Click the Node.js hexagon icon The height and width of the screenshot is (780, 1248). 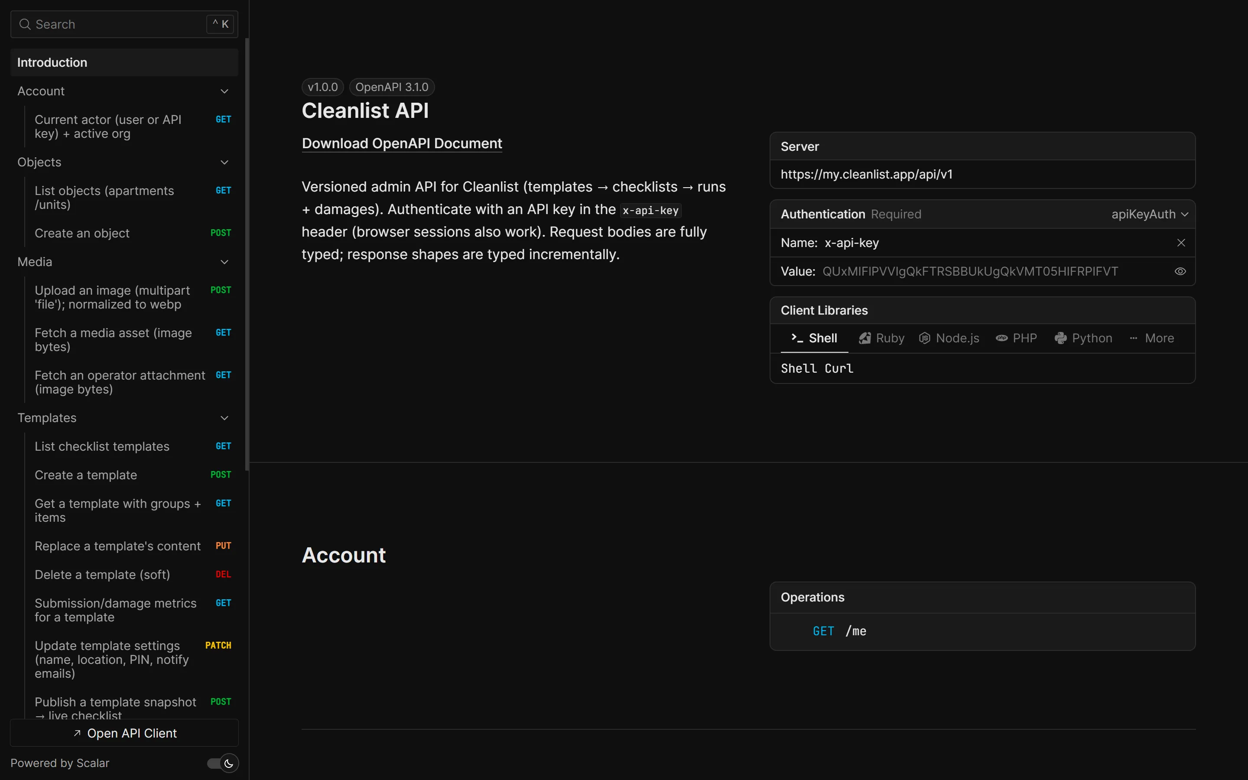pyautogui.click(x=925, y=338)
